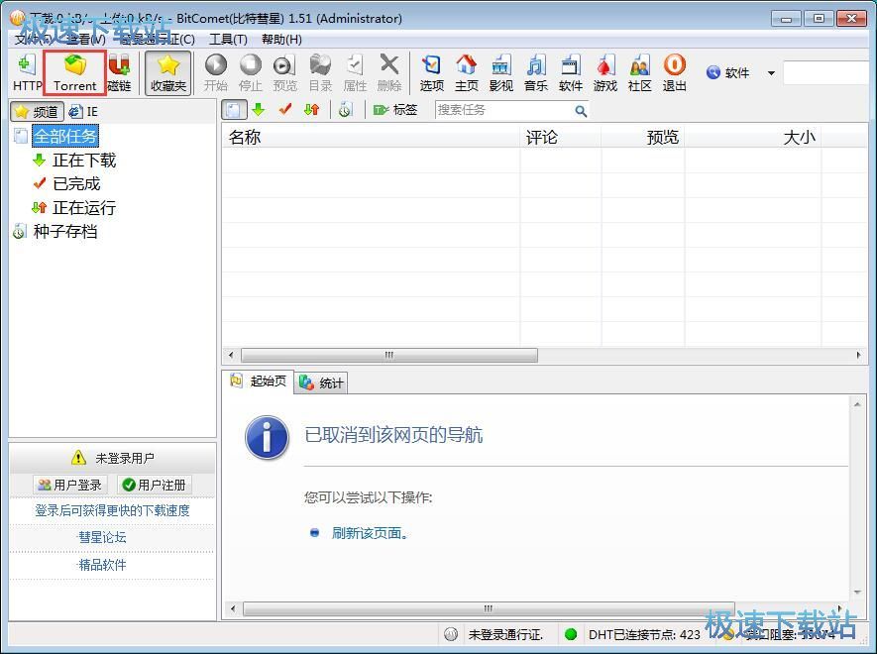Click the Exit (退出) toolbar icon
The height and width of the screenshot is (654, 877).
click(675, 72)
